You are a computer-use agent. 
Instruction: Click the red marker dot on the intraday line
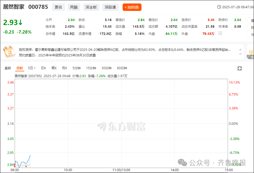pos(26,166)
